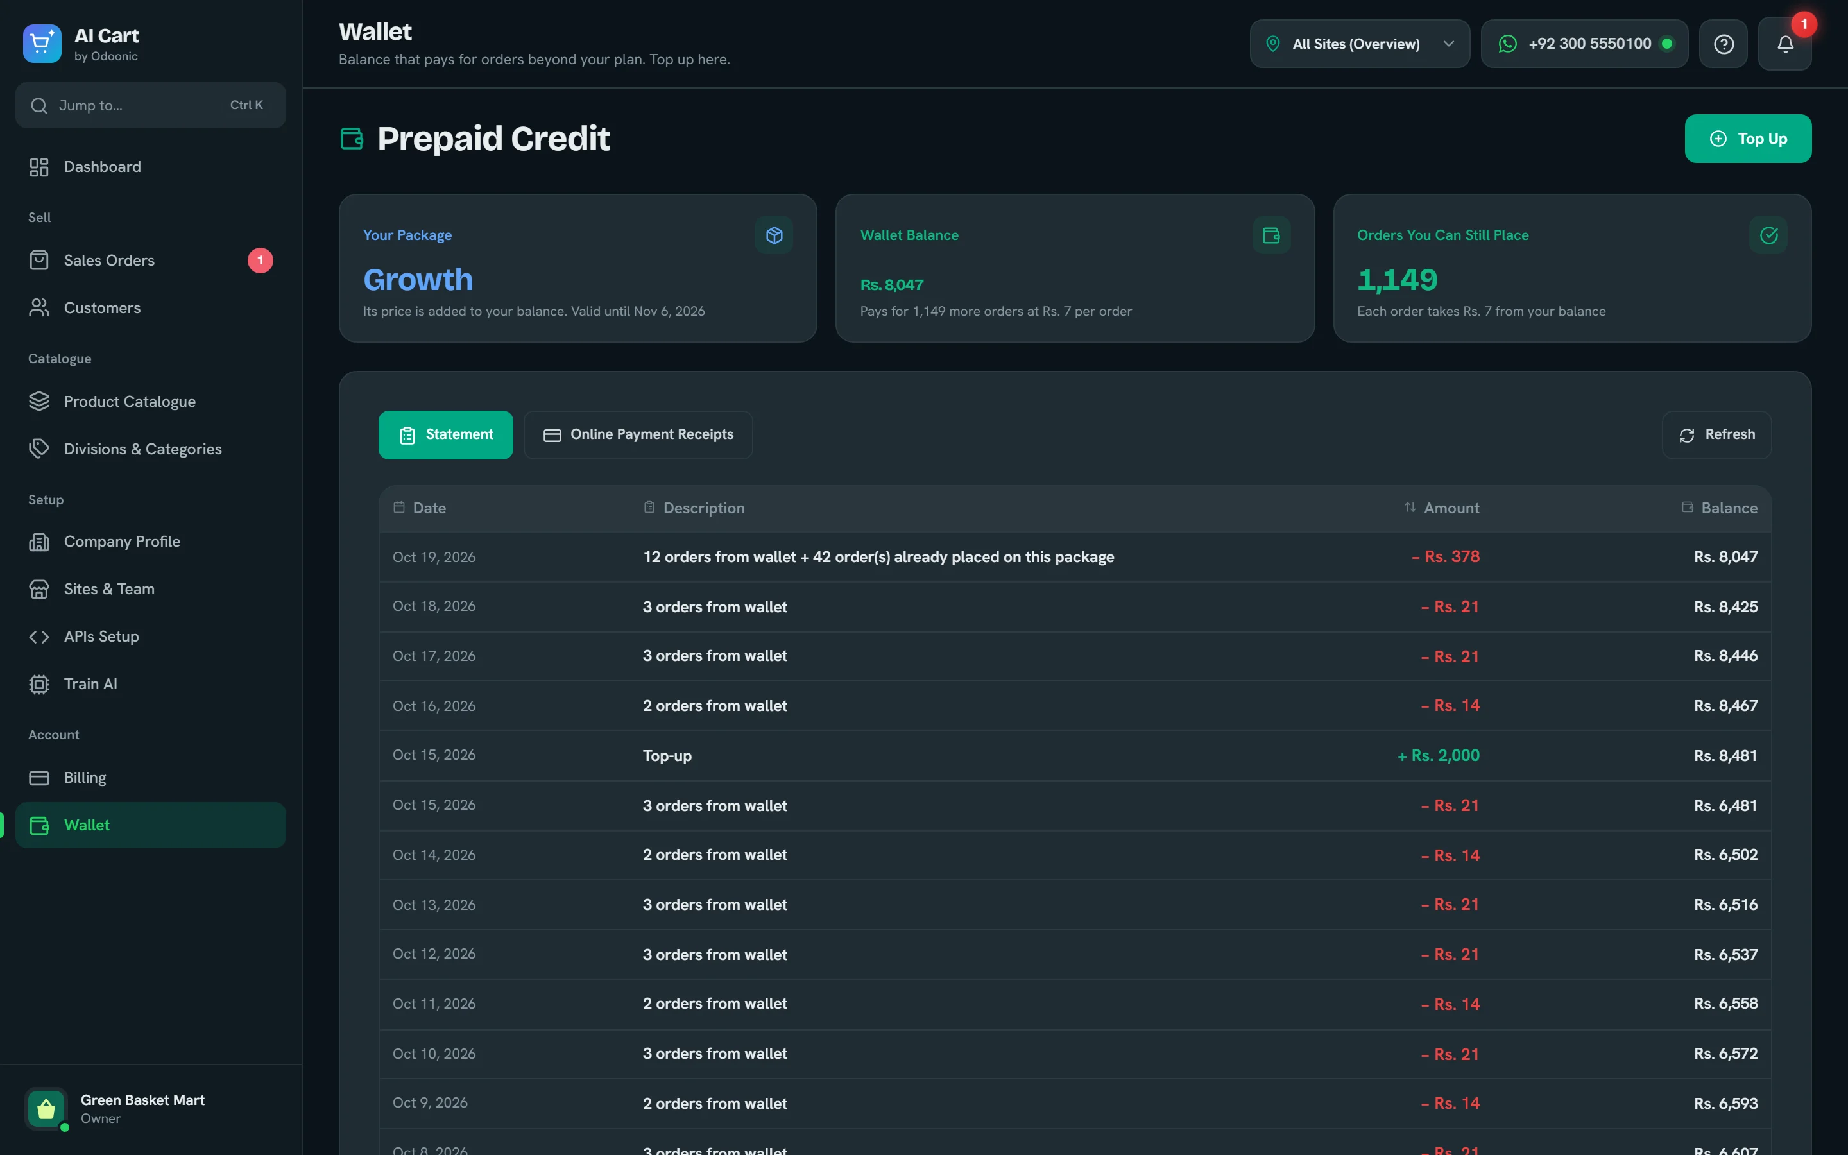Click the WhatsApp icon beside the phone number
This screenshot has width=1848, height=1155.
point(1507,44)
